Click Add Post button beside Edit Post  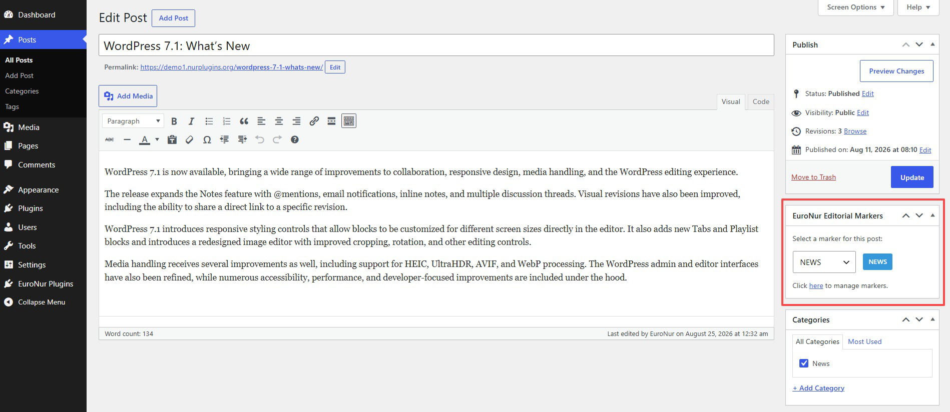point(174,18)
